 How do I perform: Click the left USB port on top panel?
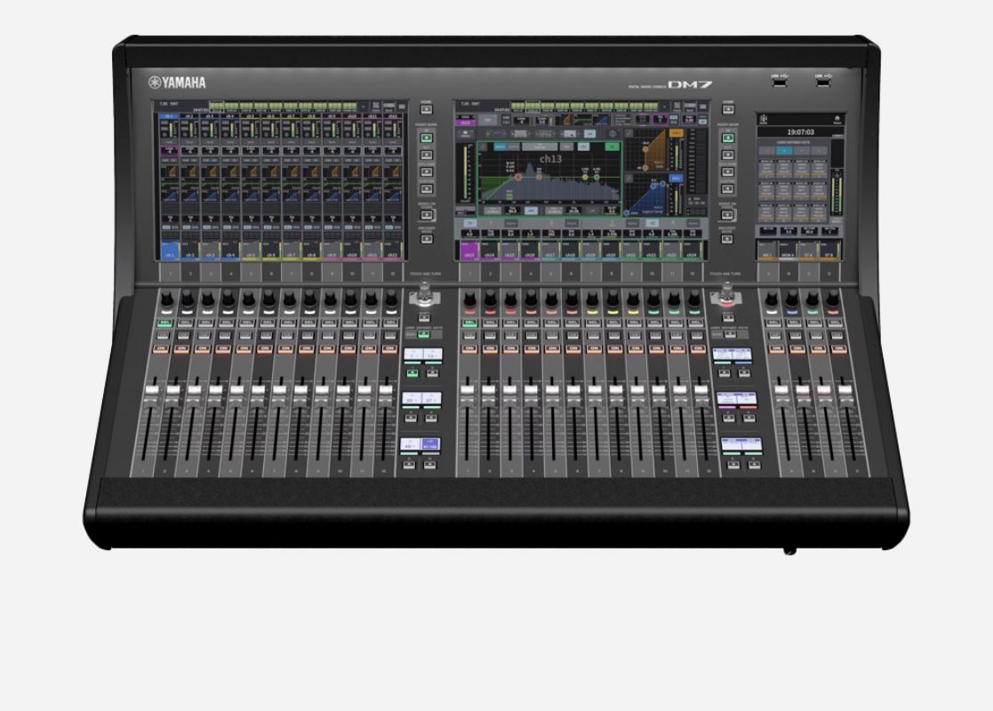coord(780,81)
